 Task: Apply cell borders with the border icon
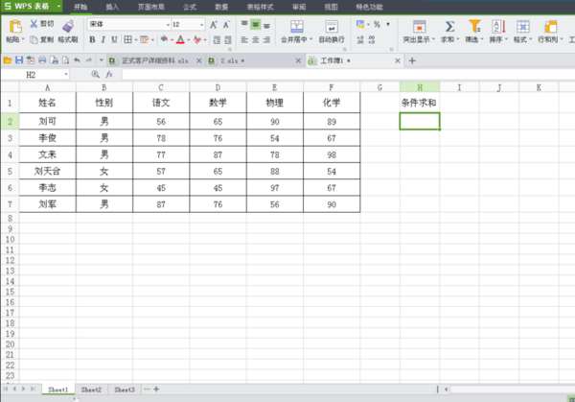127,39
